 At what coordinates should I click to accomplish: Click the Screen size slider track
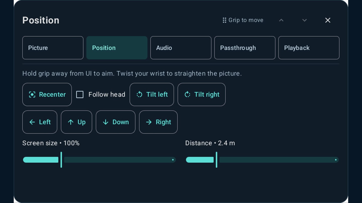coord(99,160)
